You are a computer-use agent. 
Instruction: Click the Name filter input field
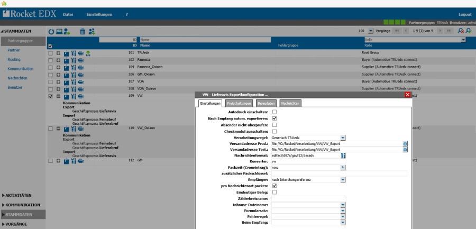point(205,40)
